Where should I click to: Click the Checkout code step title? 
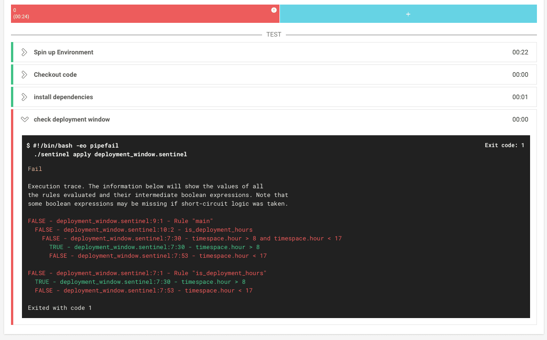tap(55, 74)
